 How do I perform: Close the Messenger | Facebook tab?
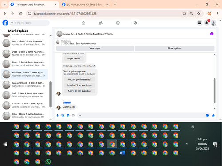(x=55, y=4)
